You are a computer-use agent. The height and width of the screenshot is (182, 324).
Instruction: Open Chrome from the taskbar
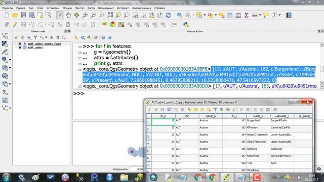213,177
